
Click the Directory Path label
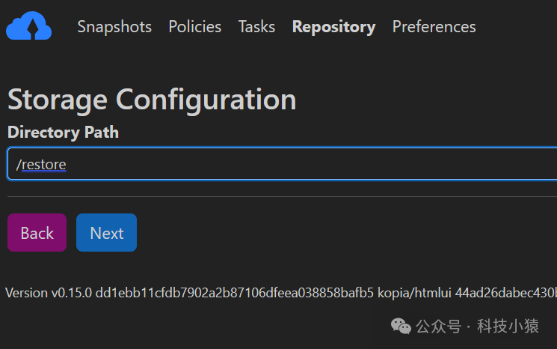coord(63,133)
